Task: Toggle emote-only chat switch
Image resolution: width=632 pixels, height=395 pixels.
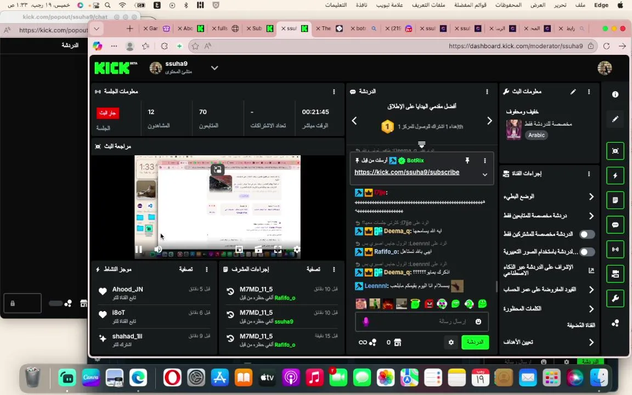Action: pyautogui.click(x=587, y=252)
